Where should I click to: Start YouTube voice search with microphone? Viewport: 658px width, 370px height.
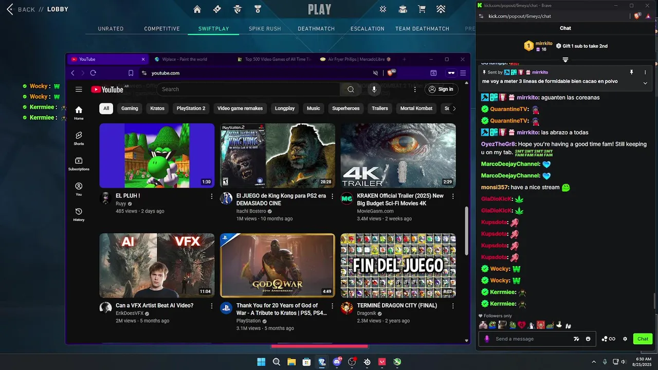tap(374, 89)
